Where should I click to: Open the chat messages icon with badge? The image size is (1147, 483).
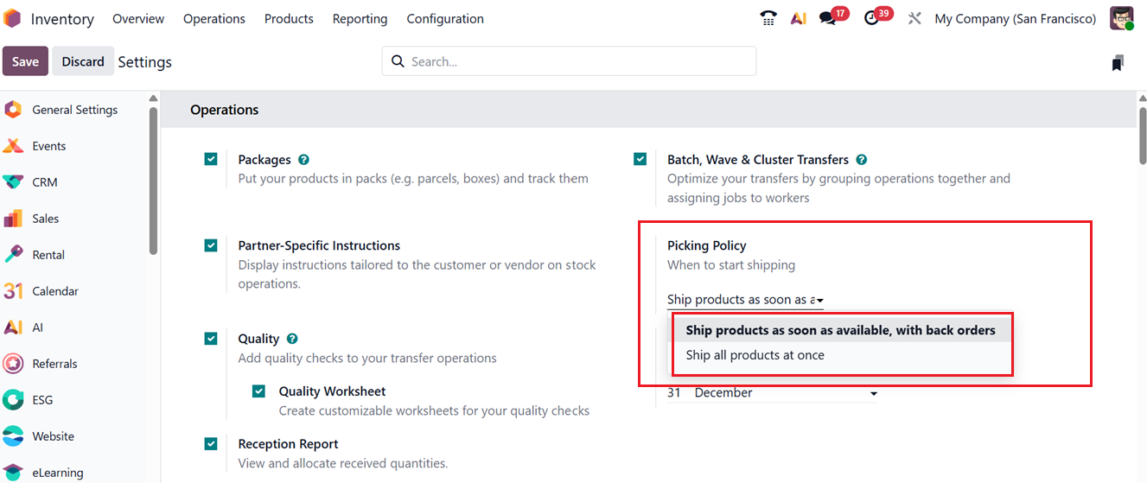(x=828, y=18)
